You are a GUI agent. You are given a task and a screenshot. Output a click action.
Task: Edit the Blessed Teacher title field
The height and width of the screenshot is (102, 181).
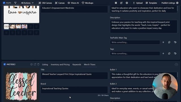[75, 76]
